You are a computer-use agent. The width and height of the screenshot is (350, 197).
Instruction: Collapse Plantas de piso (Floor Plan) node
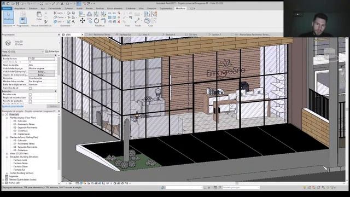point(7,118)
